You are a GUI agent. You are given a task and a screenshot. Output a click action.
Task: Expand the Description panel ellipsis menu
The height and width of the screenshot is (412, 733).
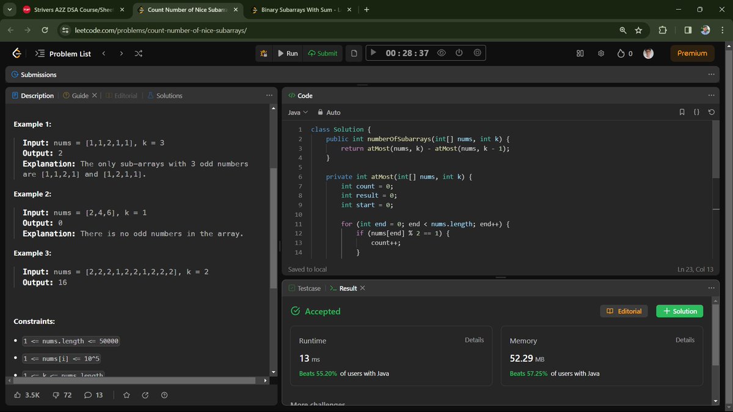coord(269,95)
